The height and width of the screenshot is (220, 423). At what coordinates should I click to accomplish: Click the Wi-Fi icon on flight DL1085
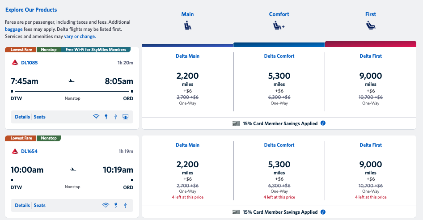[x=96, y=117]
